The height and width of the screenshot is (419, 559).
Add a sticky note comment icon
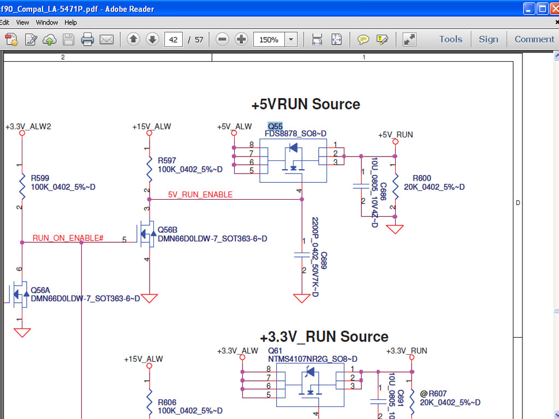363,39
